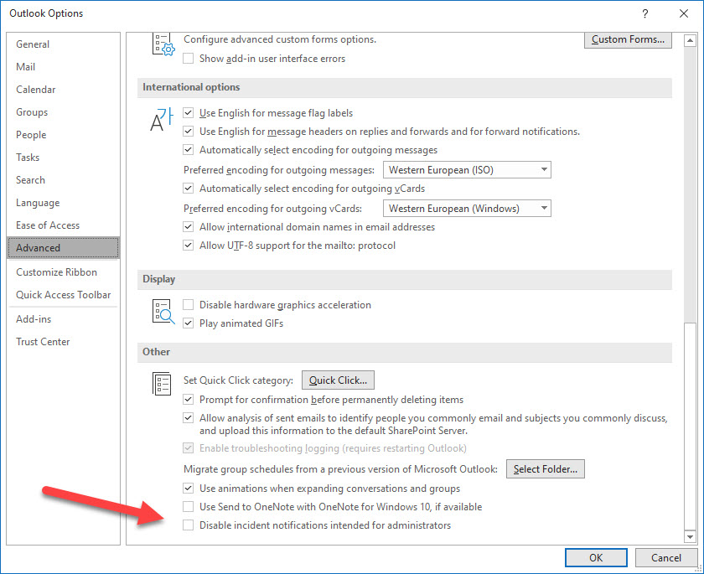This screenshot has width=704, height=574.
Task: Open the Calendar options category
Action: click(x=64, y=90)
